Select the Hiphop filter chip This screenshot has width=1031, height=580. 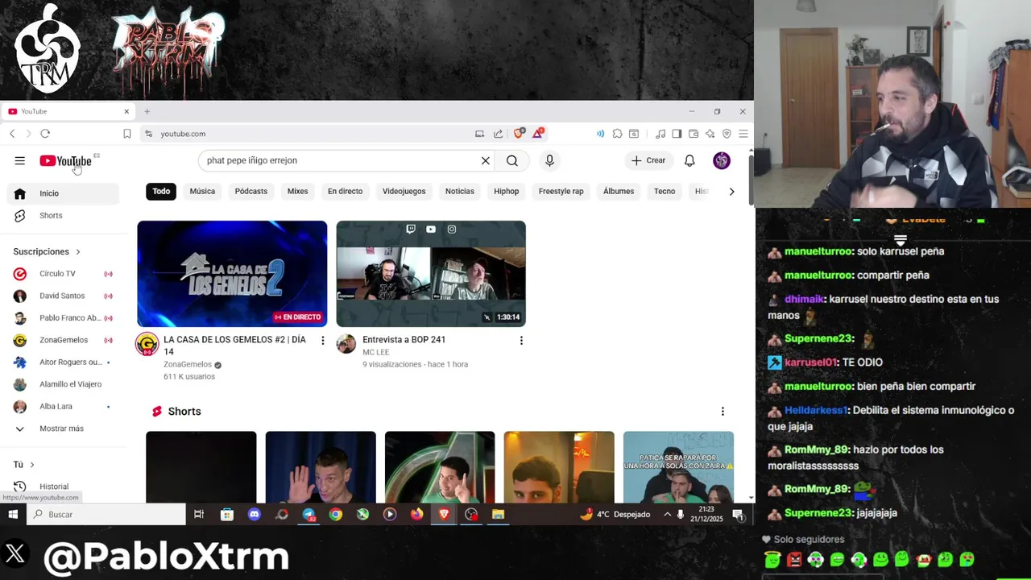506,191
